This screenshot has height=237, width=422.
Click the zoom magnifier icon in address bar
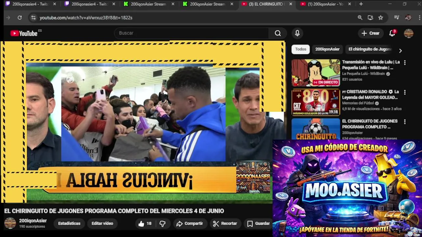[360, 18]
